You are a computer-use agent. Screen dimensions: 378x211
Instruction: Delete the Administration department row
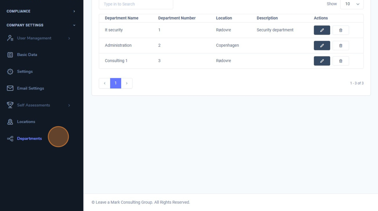(x=341, y=46)
